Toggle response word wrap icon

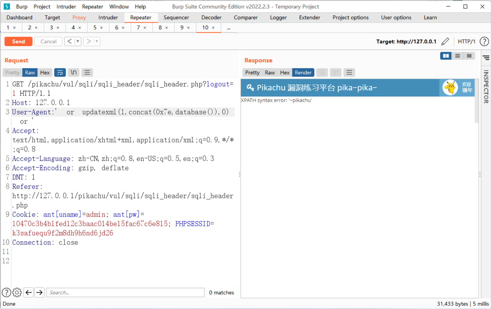click(322, 72)
